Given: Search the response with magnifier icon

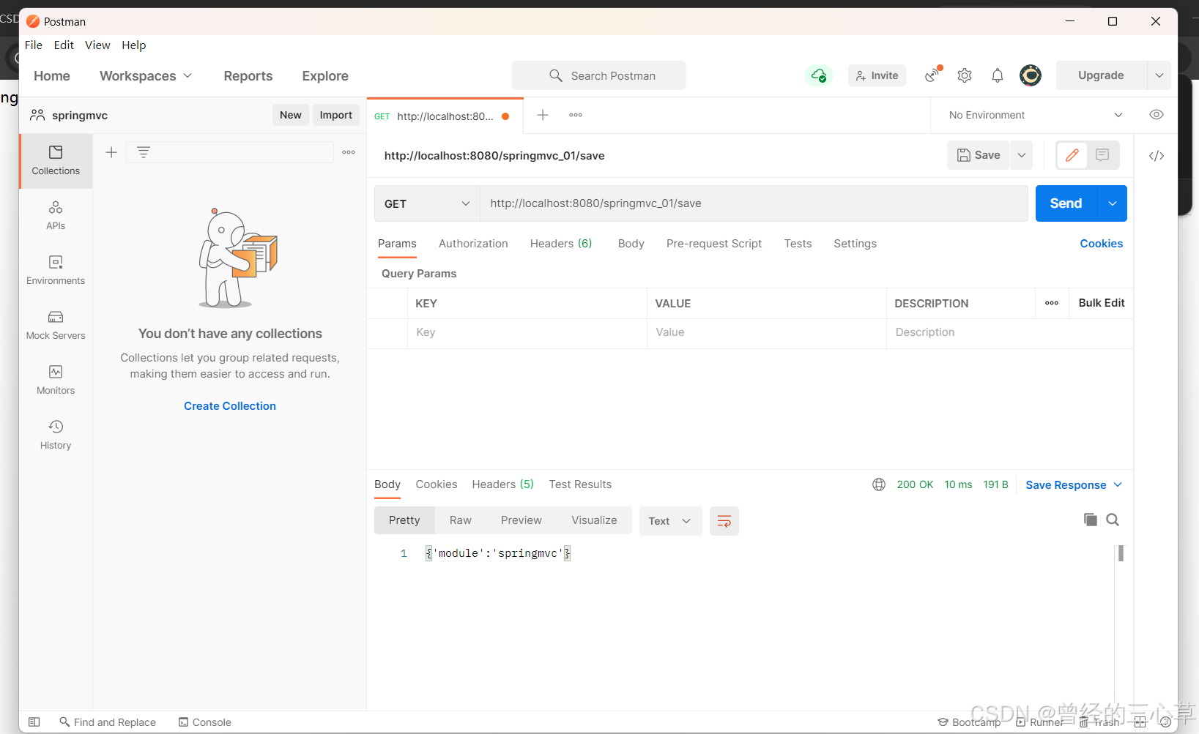Looking at the screenshot, I should click(1113, 520).
